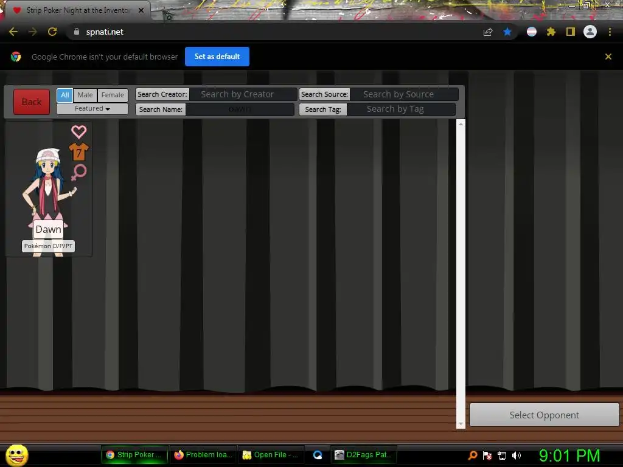Click the orange search tray icon
The width and height of the screenshot is (623, 467).
pyautogui.click(x=472, y=455)
